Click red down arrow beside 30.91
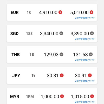104x104 pixels. click(x=90, y=75)
